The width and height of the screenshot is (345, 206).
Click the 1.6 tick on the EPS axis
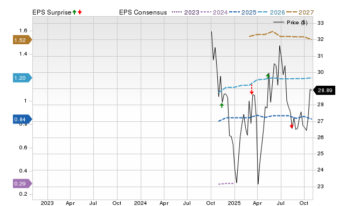click(23, 31)
